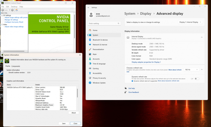Click System in the breadcrumb path
The height and width of the screenshot is (127, 211).
(130, 14)
